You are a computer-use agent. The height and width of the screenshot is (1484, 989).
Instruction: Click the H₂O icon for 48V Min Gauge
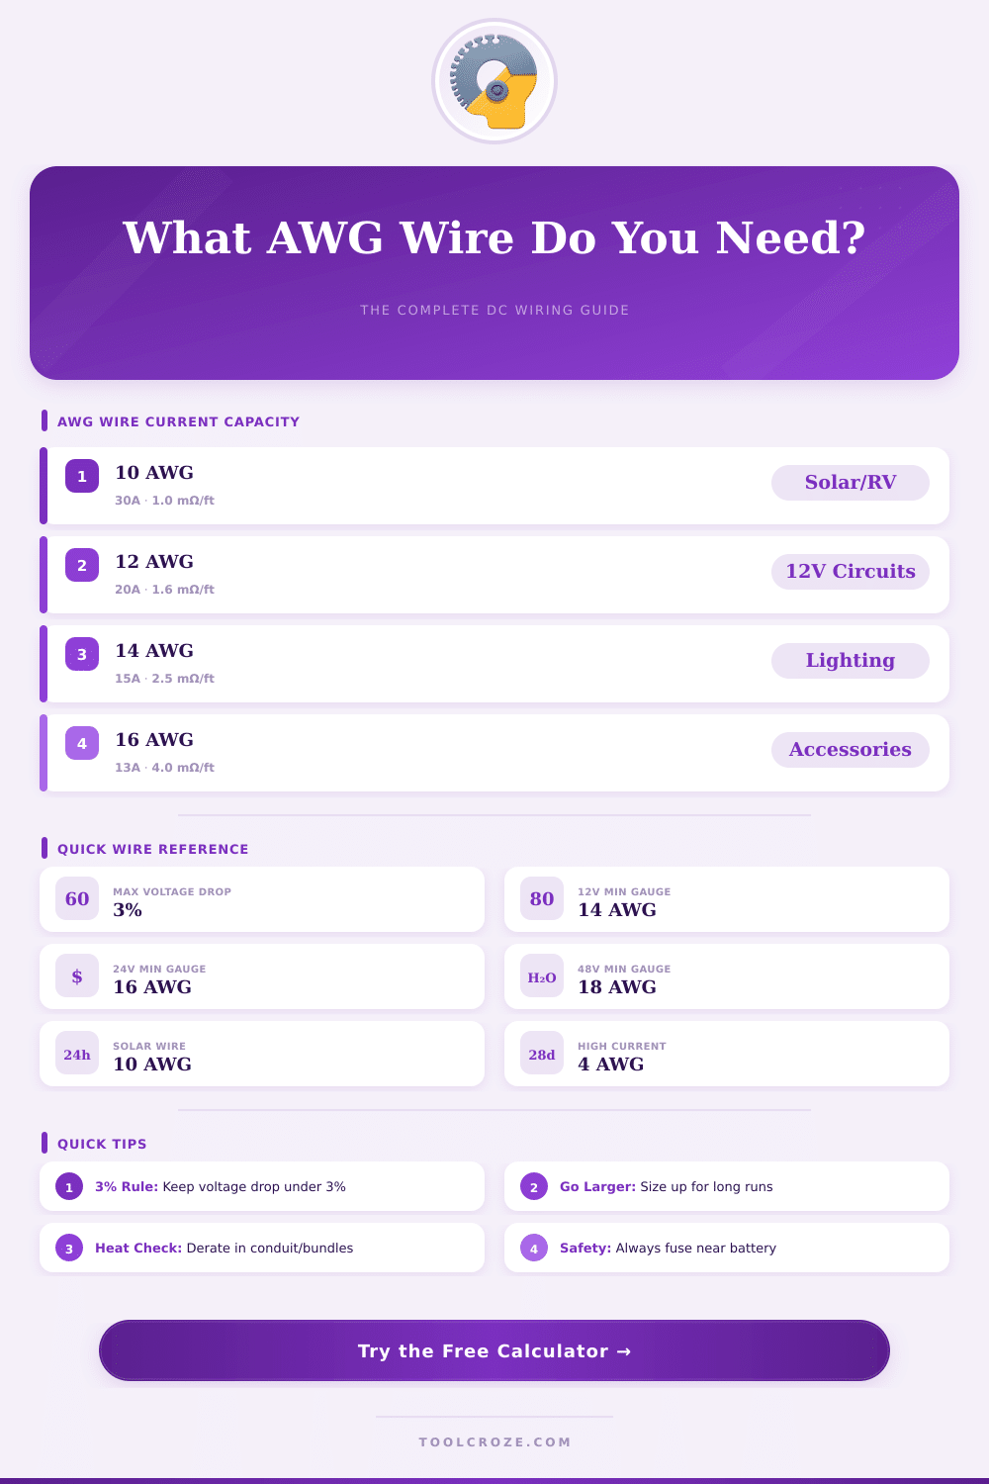pos(542,976)
